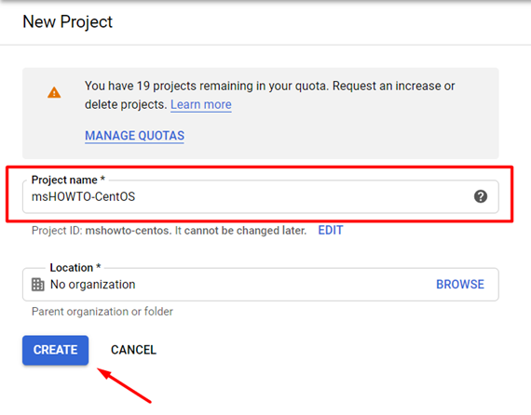Image resolution: width=531 pixels, height=415 pixels.
Task: Click the 19 projects remaining quota message
Action: click(x=206, y=86)
